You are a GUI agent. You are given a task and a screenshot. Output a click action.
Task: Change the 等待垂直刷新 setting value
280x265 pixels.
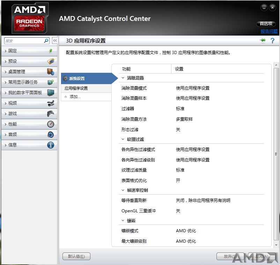click(203, 200)
